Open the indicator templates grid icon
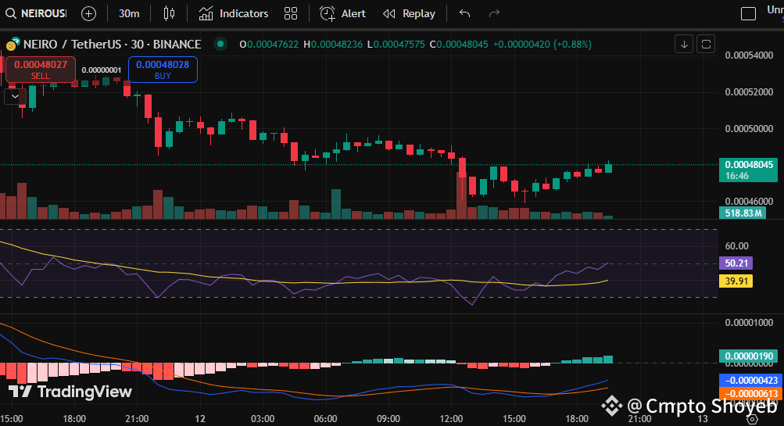The width and height of the screenshot is (784, 426). coord(291,13)
